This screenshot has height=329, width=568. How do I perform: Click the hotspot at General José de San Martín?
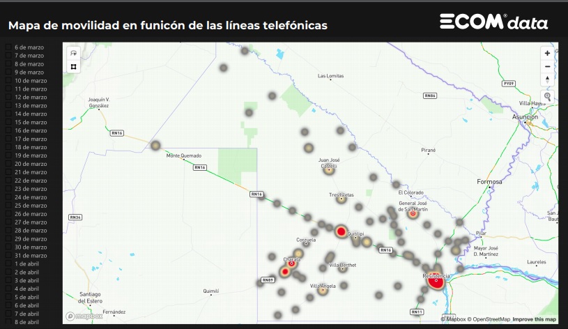[x=413, y=213]
